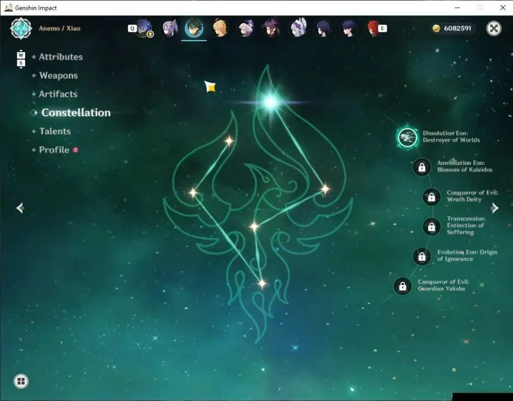Click the E key hint beside the avatars
Viewport: 513px width, 401px height.
[383, 28]
